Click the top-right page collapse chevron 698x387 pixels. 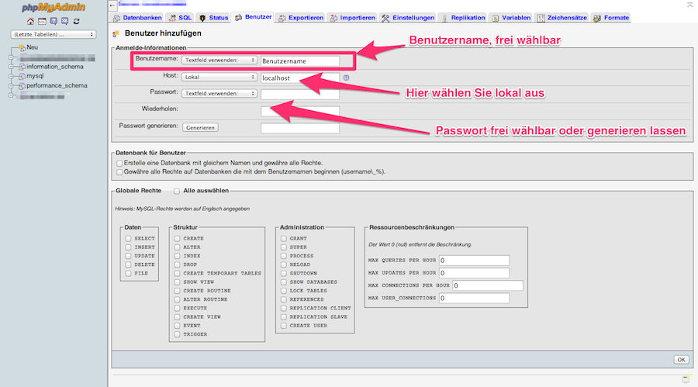(x=689, y=5)
